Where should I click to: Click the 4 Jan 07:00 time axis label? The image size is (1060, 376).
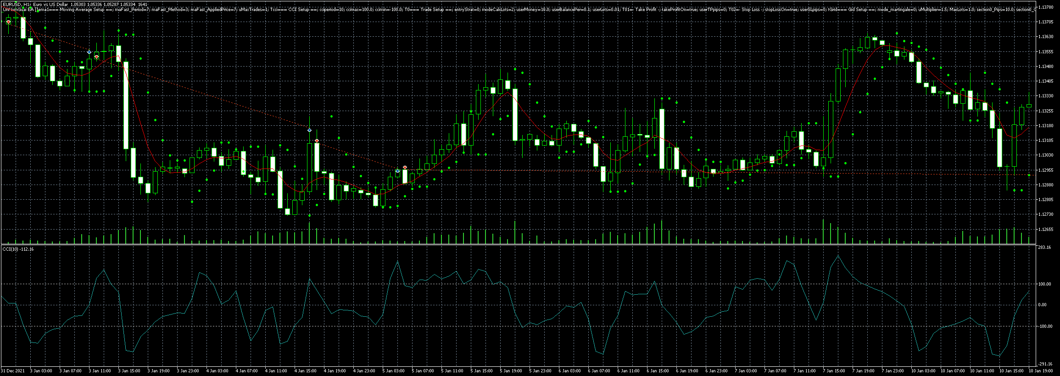246,370
